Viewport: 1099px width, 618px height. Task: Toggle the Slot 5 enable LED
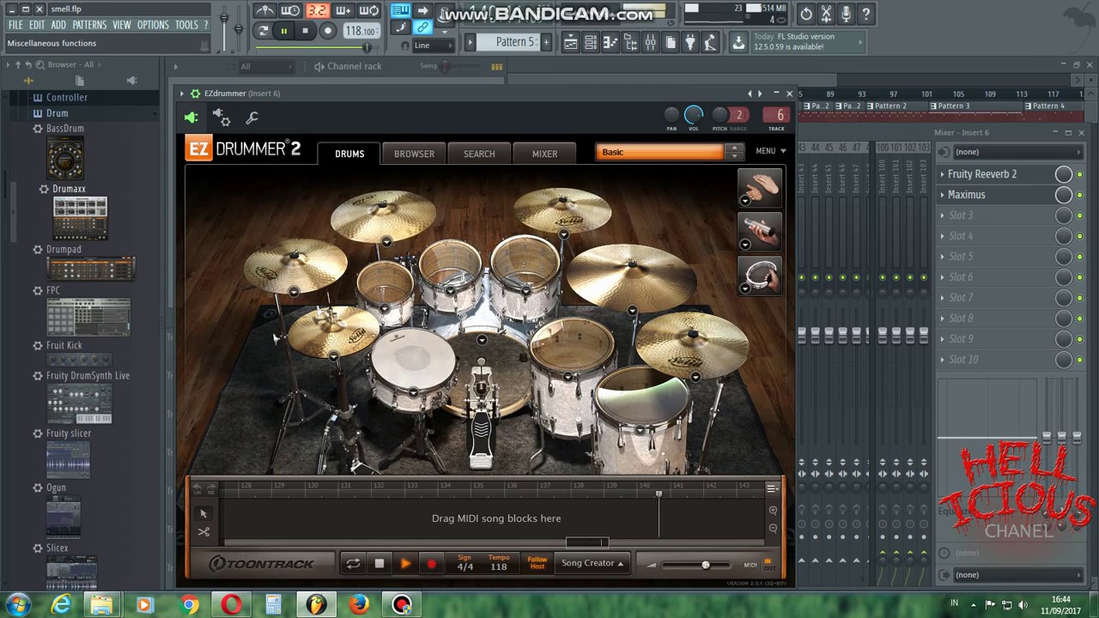1079,257
